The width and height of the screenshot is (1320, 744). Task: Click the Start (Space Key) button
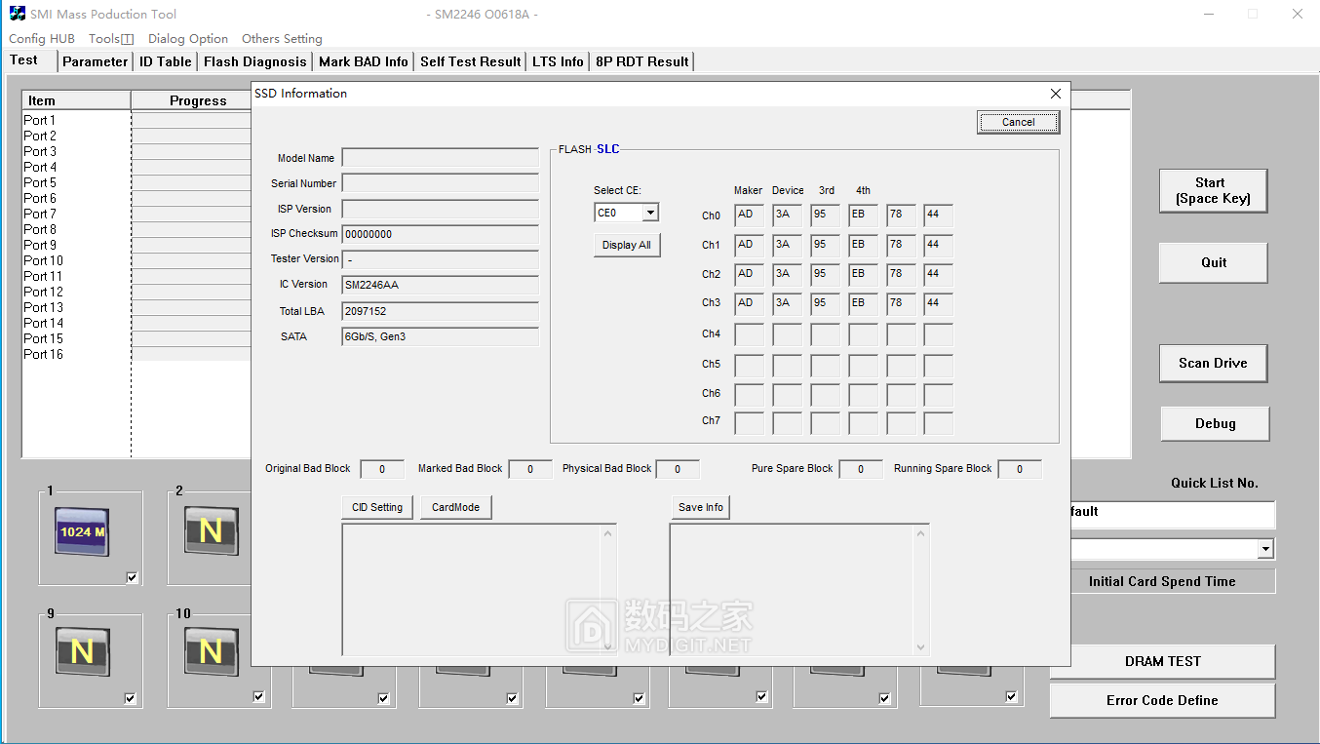(x=1213, y=190)
